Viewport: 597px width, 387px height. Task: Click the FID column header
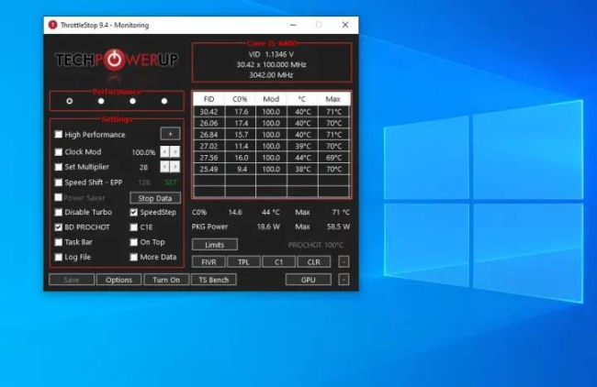[209, 99]
